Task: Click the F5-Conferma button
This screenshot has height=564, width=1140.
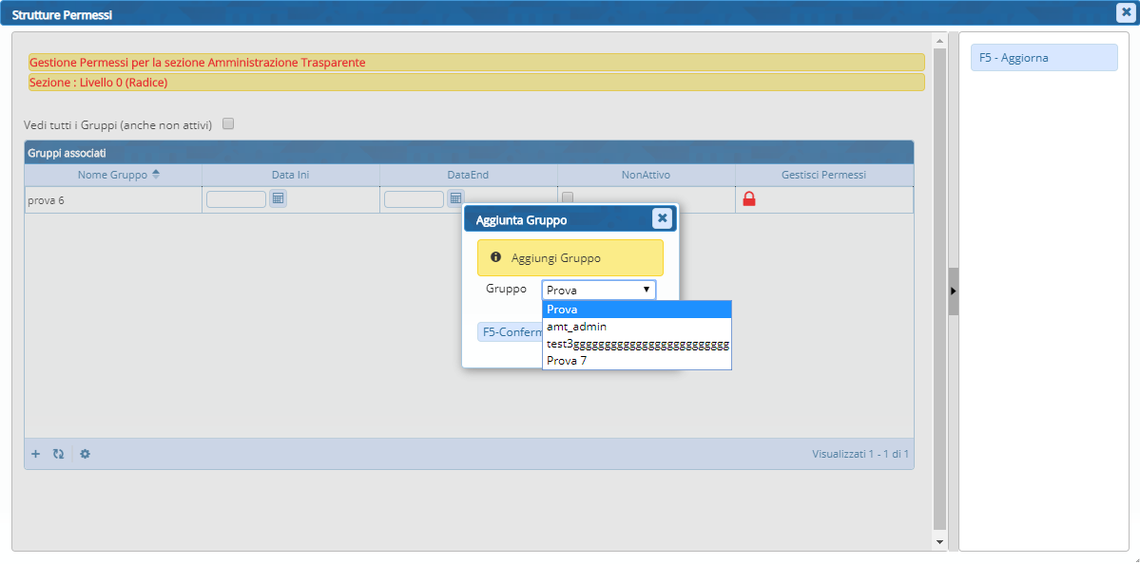Action: point(509,332)
